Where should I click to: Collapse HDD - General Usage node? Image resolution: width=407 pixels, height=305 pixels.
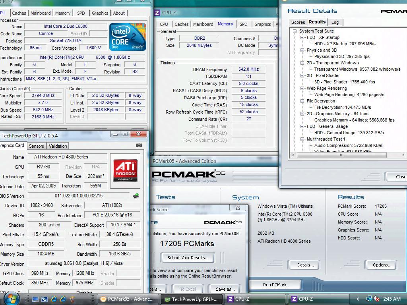pyautogui.click(x=302, y=126)
